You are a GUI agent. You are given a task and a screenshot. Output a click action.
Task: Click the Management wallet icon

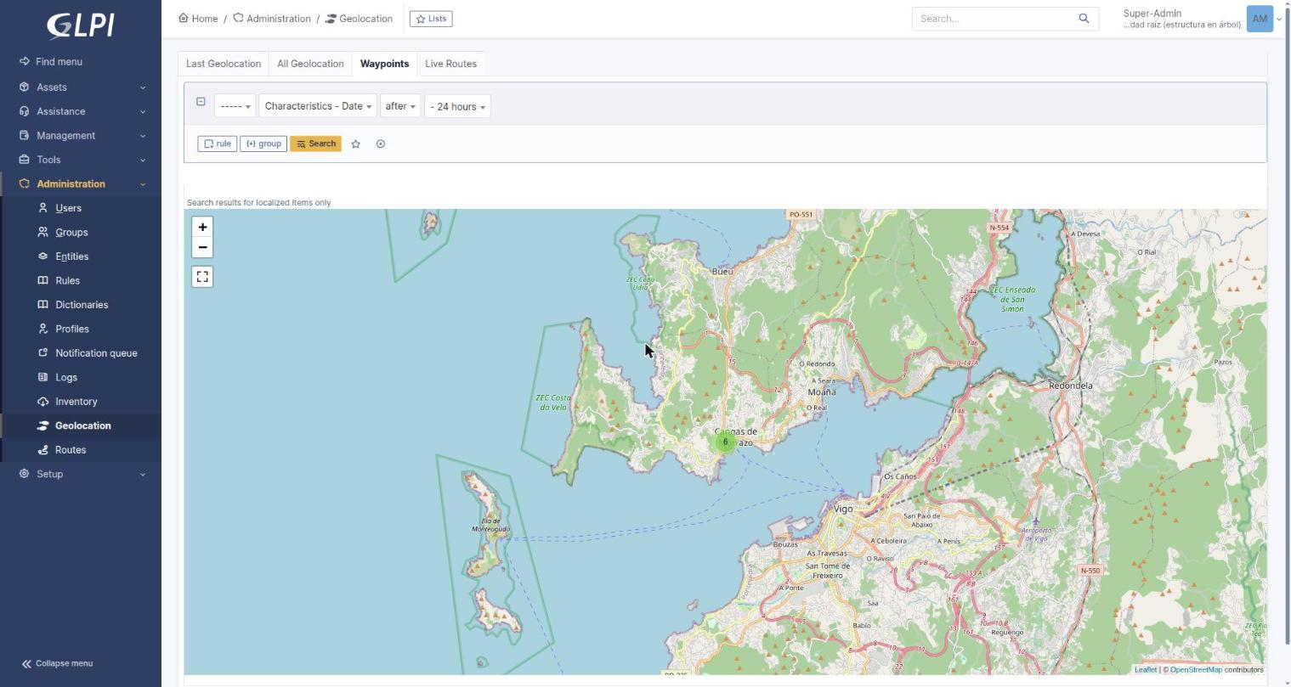(x=24, y=136)
